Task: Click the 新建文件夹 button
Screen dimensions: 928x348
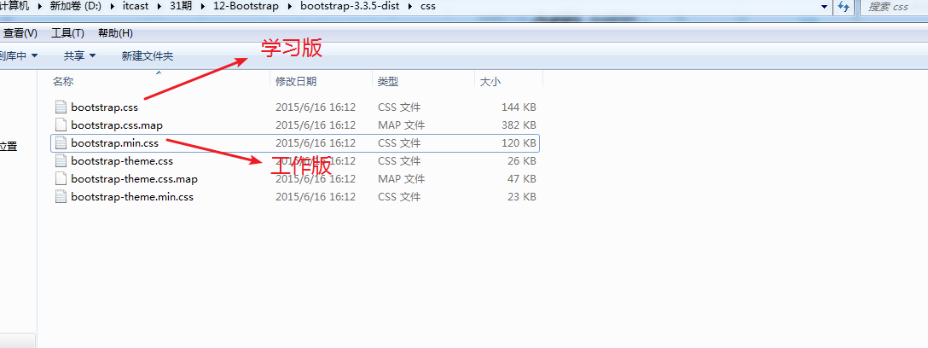Action: point(148,56)
